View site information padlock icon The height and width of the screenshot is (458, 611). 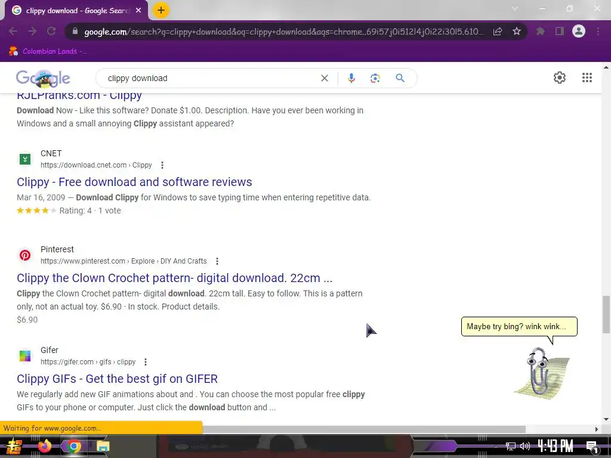(x=75, y=31)
